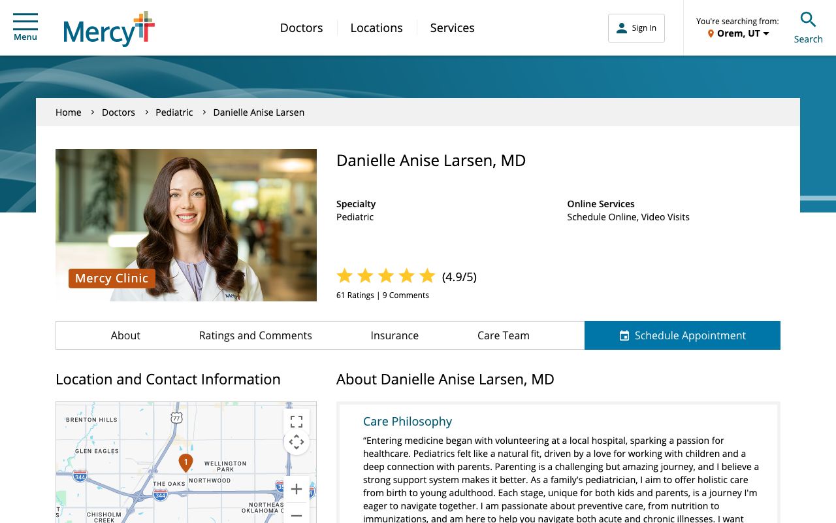
Task: Zoom in on the clinic map
Action: coord(297,488)
